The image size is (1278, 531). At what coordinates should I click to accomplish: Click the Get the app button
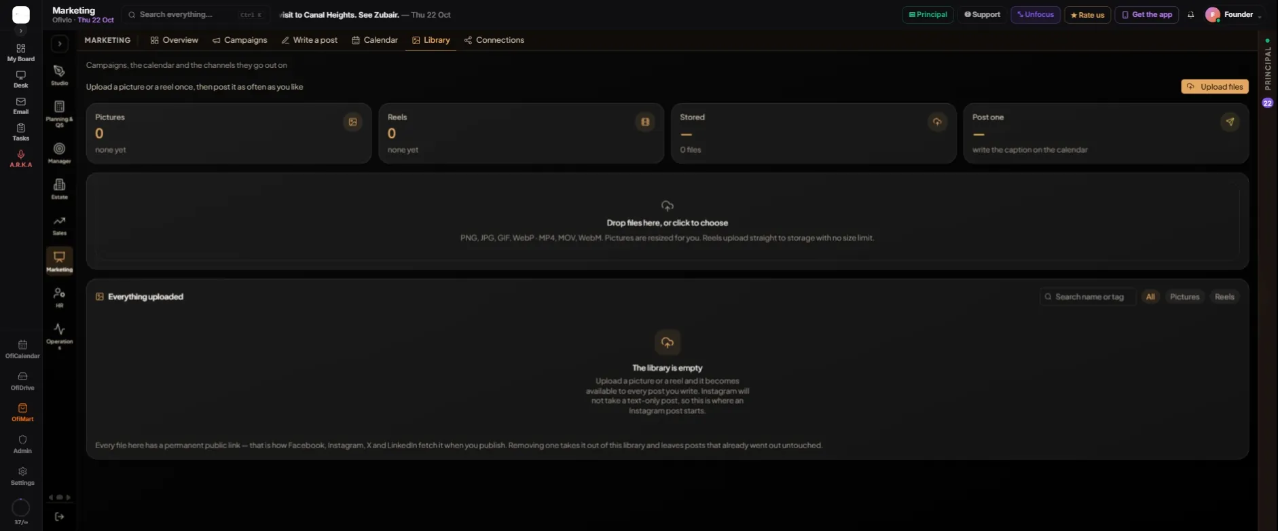pos(1147,15)
